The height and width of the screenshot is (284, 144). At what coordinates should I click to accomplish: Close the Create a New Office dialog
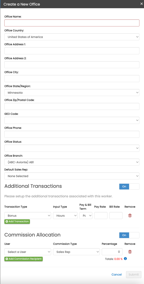tap(141, 4)
